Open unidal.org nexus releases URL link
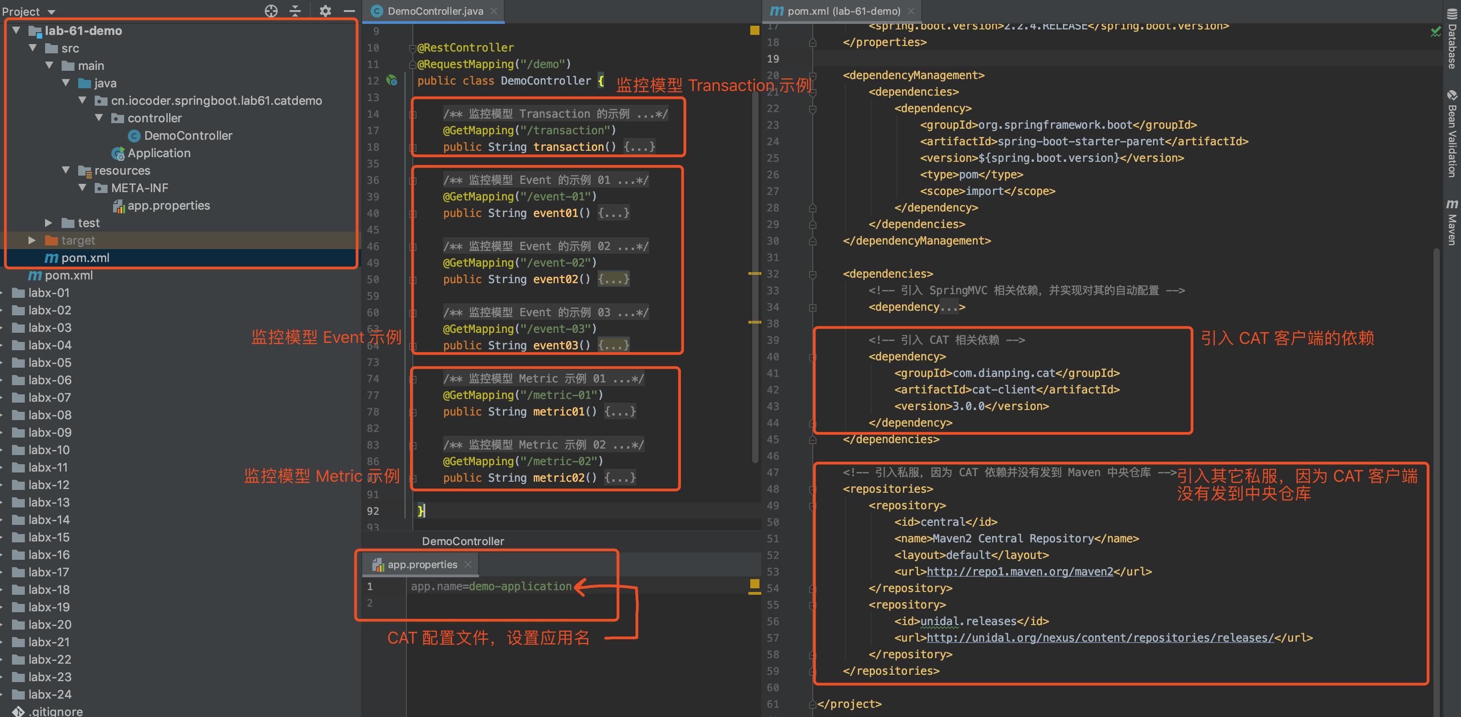Image resolution: width=1461 pixels, height=717 pixels. coord(1100,638)
